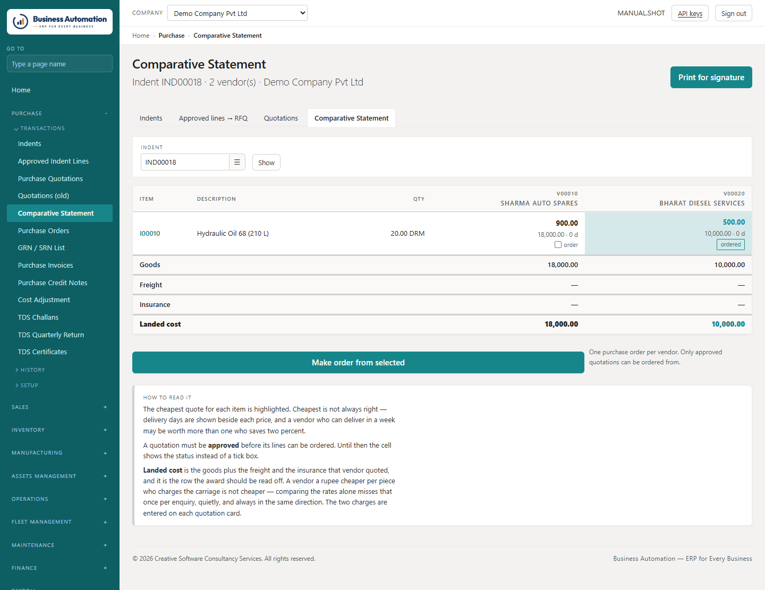
Task: Open the Quotations tab
Action: (281, 118)
